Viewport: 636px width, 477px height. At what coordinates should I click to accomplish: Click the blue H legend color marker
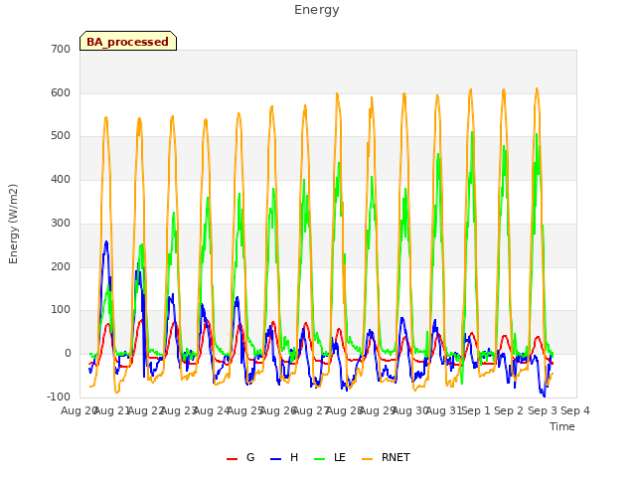[x=275, y=459]
